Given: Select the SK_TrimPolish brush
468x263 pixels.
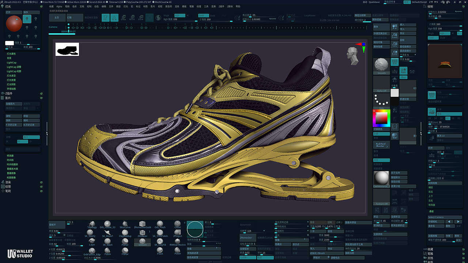Looking at the screenshot, I should (x=160, y=233).
